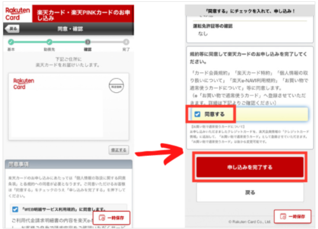Select the 基本 step circle in the progress bar
This screenshot has width=318, height=229.
pos(11,42)
